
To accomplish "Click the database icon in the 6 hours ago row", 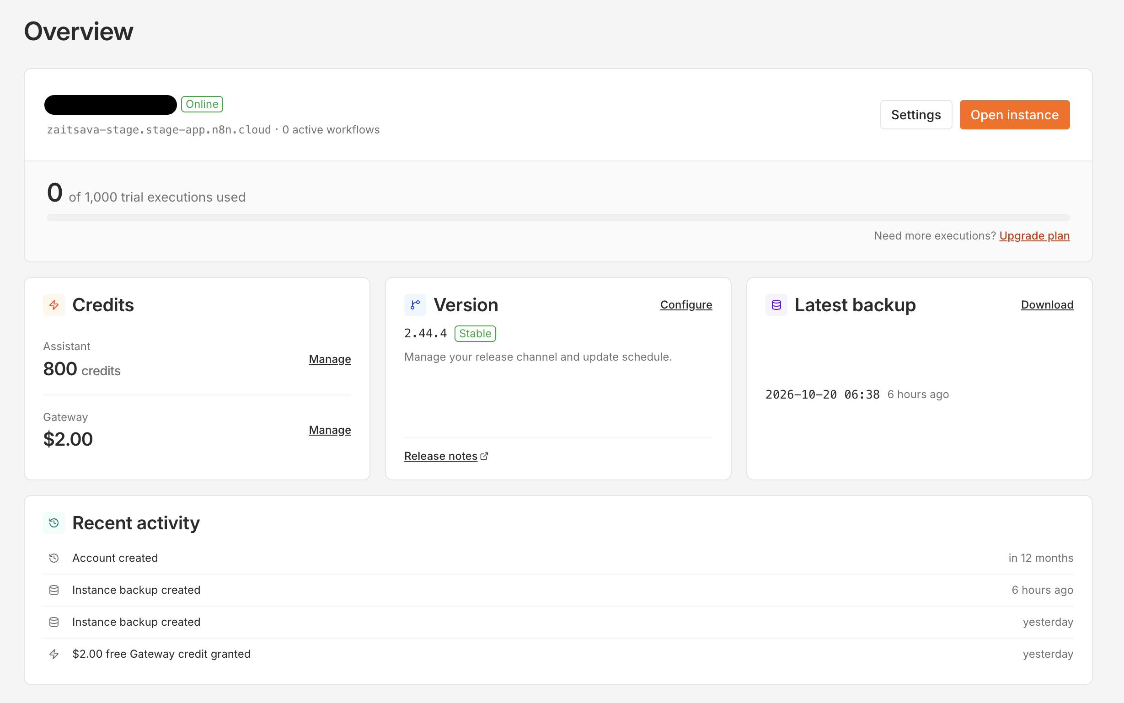I will [x=54, y=590].
